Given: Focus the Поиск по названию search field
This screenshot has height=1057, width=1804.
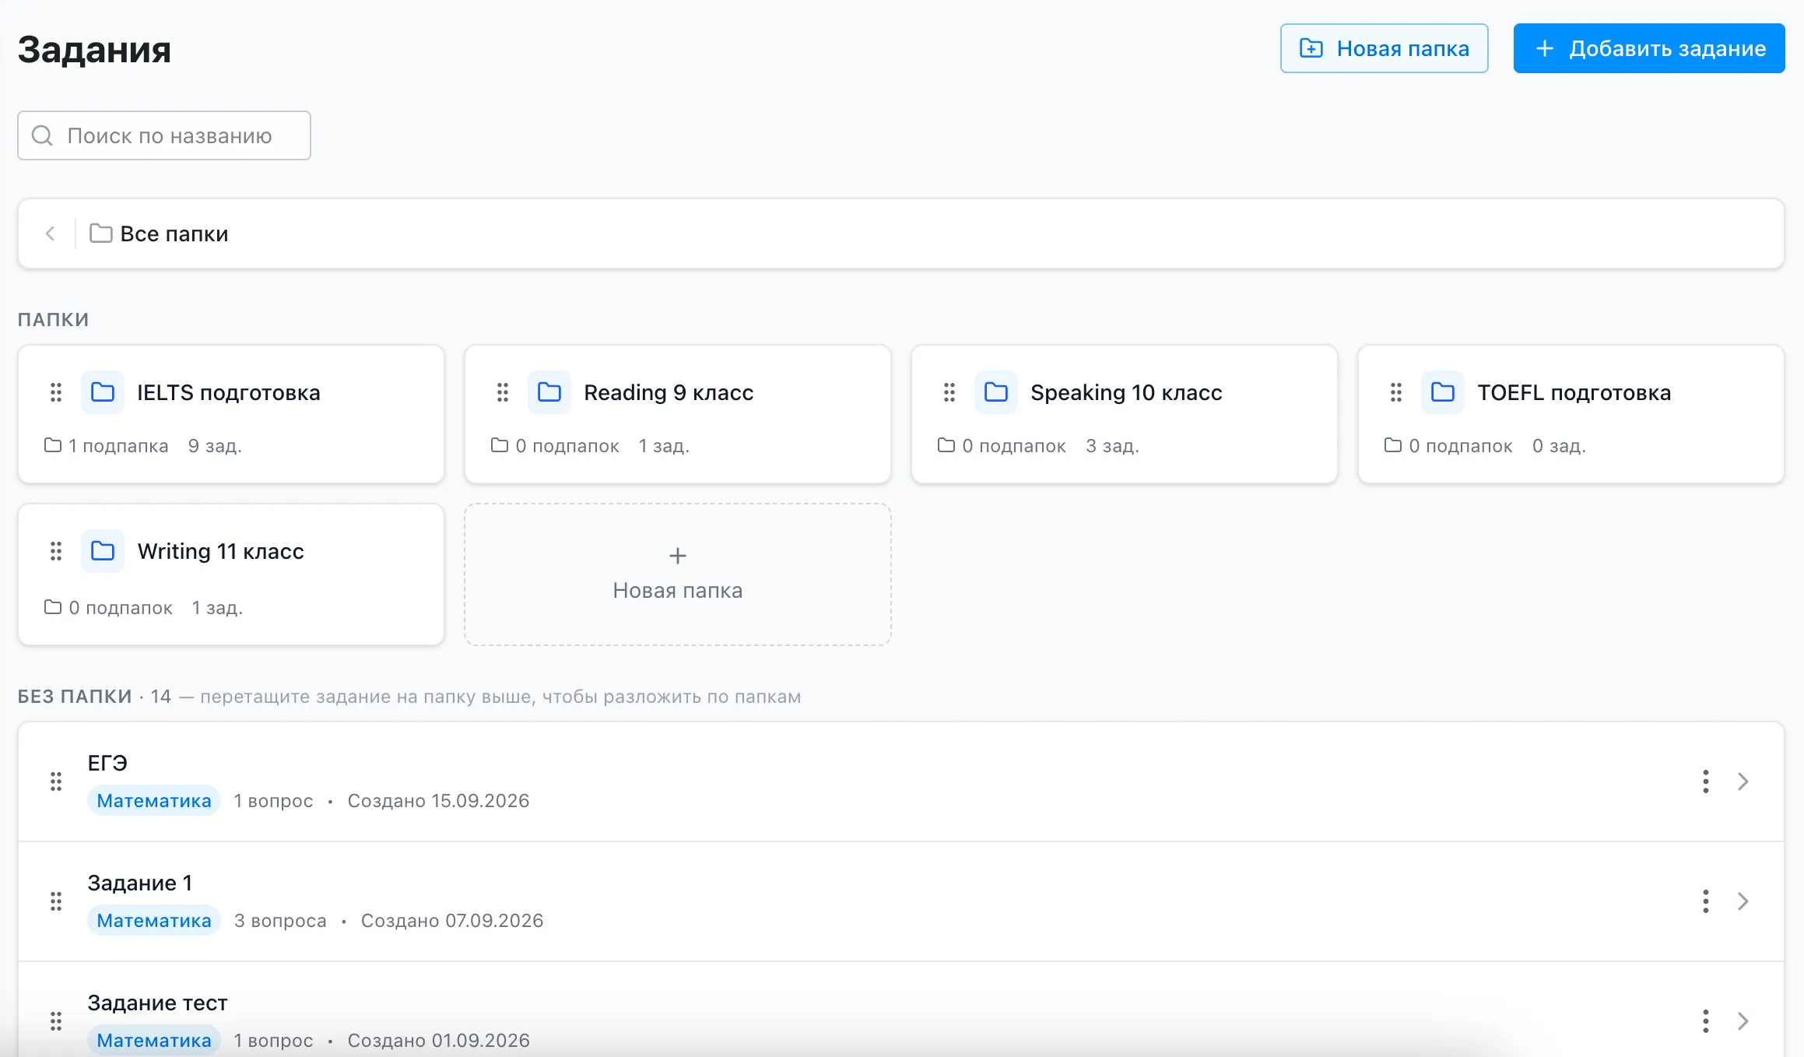Looking at the screenshot, I should (x=164, y=135).
